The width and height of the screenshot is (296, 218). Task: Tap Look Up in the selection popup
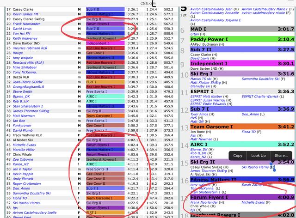coord(258,156)
